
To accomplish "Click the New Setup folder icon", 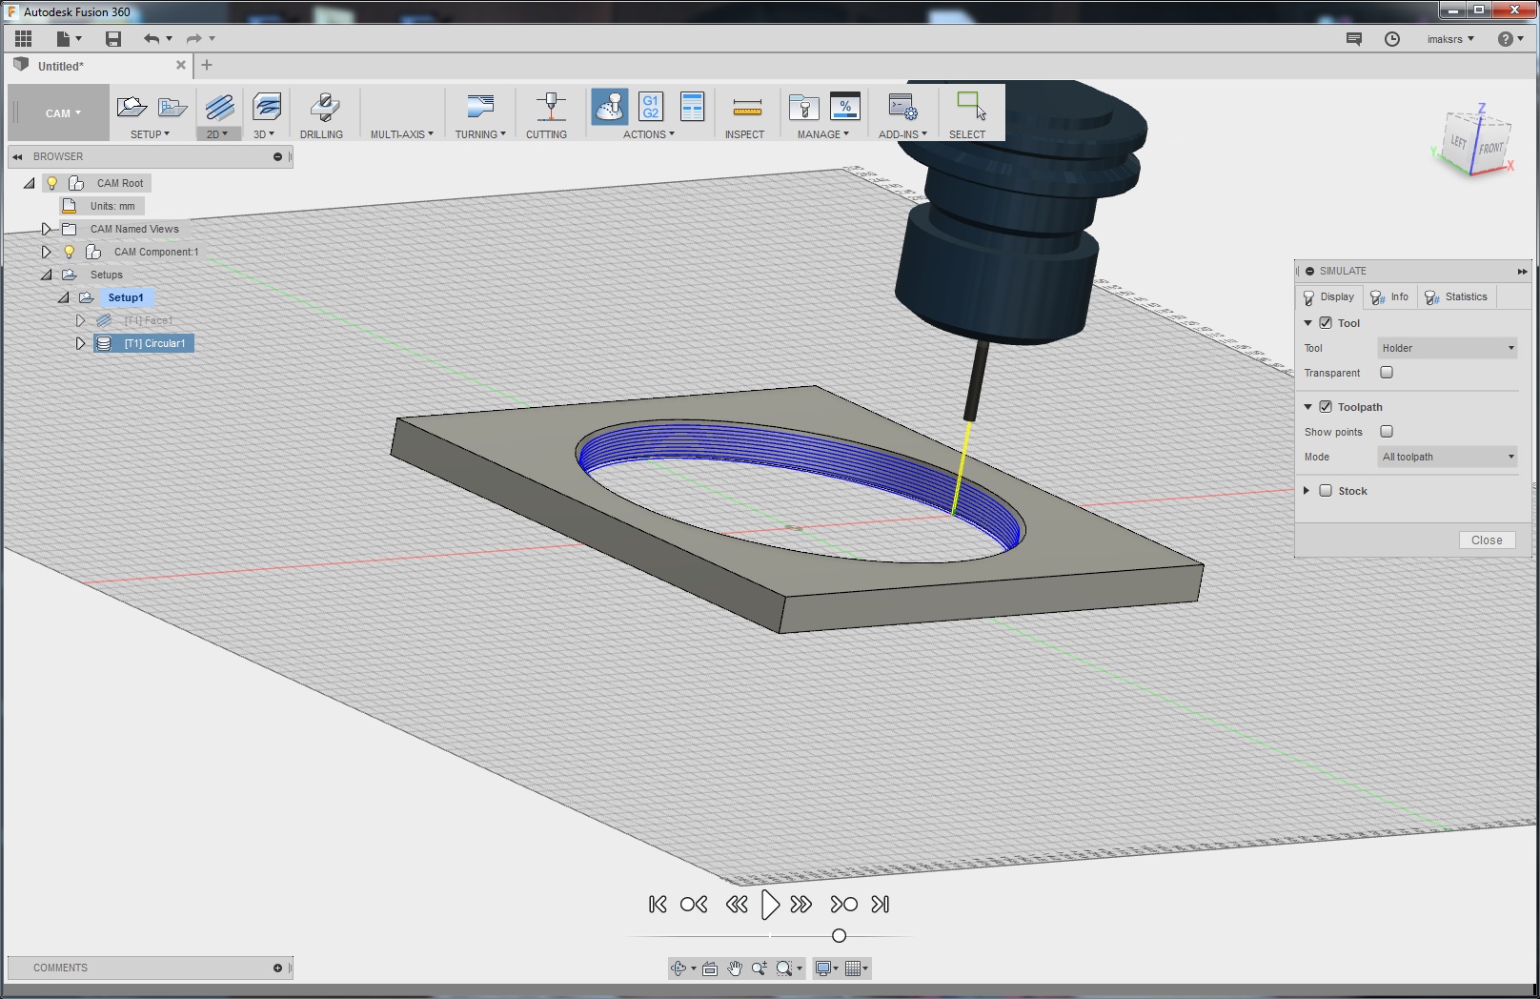I will 132,107.
